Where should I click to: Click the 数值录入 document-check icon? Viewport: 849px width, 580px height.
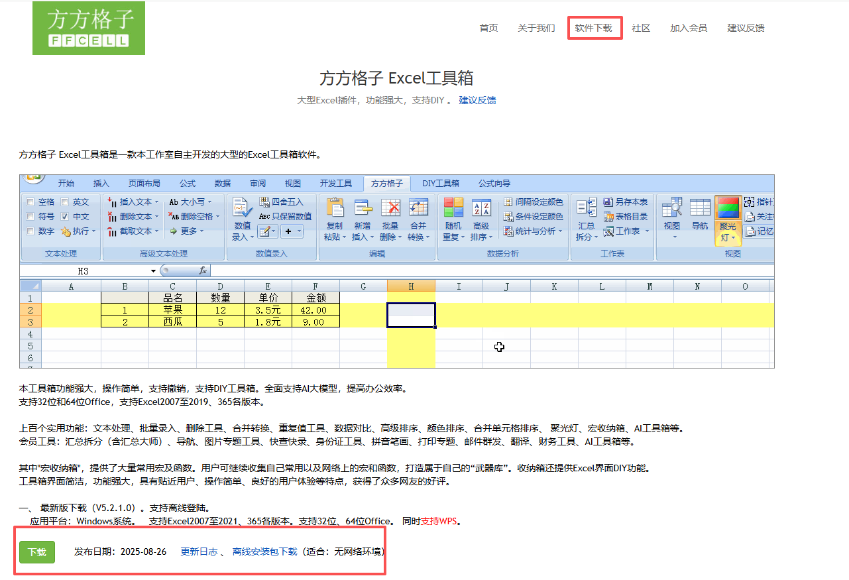(243, 208)
